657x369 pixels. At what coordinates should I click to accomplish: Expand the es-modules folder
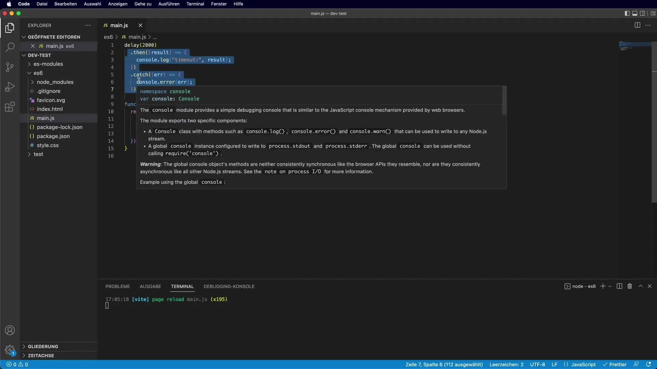point(59,64)
